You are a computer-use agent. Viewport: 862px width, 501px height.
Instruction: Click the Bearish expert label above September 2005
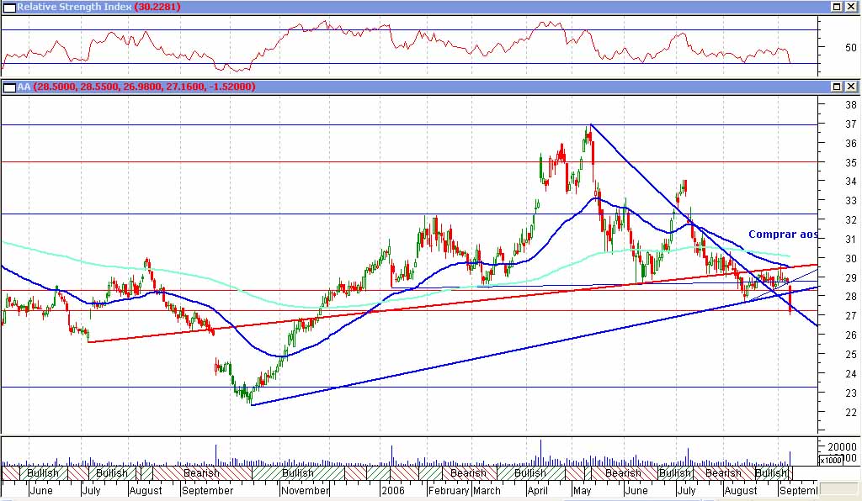pos(201,473)
